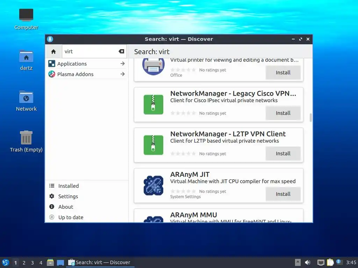Click the Plasma Addons category icon
Image resolution: width=358 pixels, height=268 pixels.
[x=52, y=74]
